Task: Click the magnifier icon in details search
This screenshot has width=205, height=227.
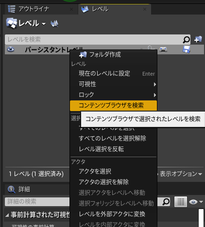Action: 166,202
